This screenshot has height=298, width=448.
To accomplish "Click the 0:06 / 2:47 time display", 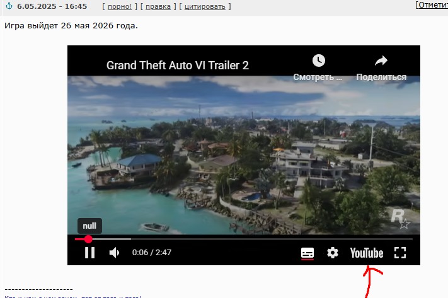I will [152, 253].
